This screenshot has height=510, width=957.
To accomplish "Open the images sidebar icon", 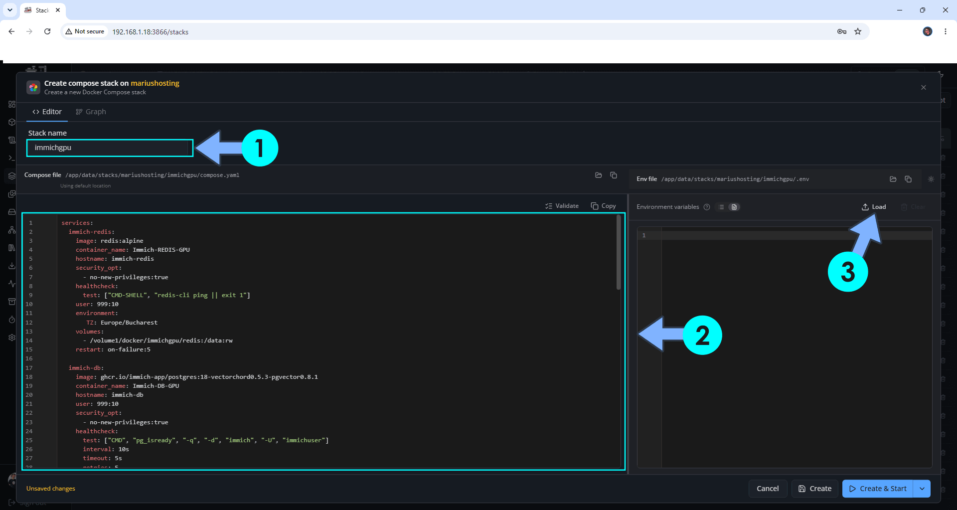I will (x=12, y=194).
